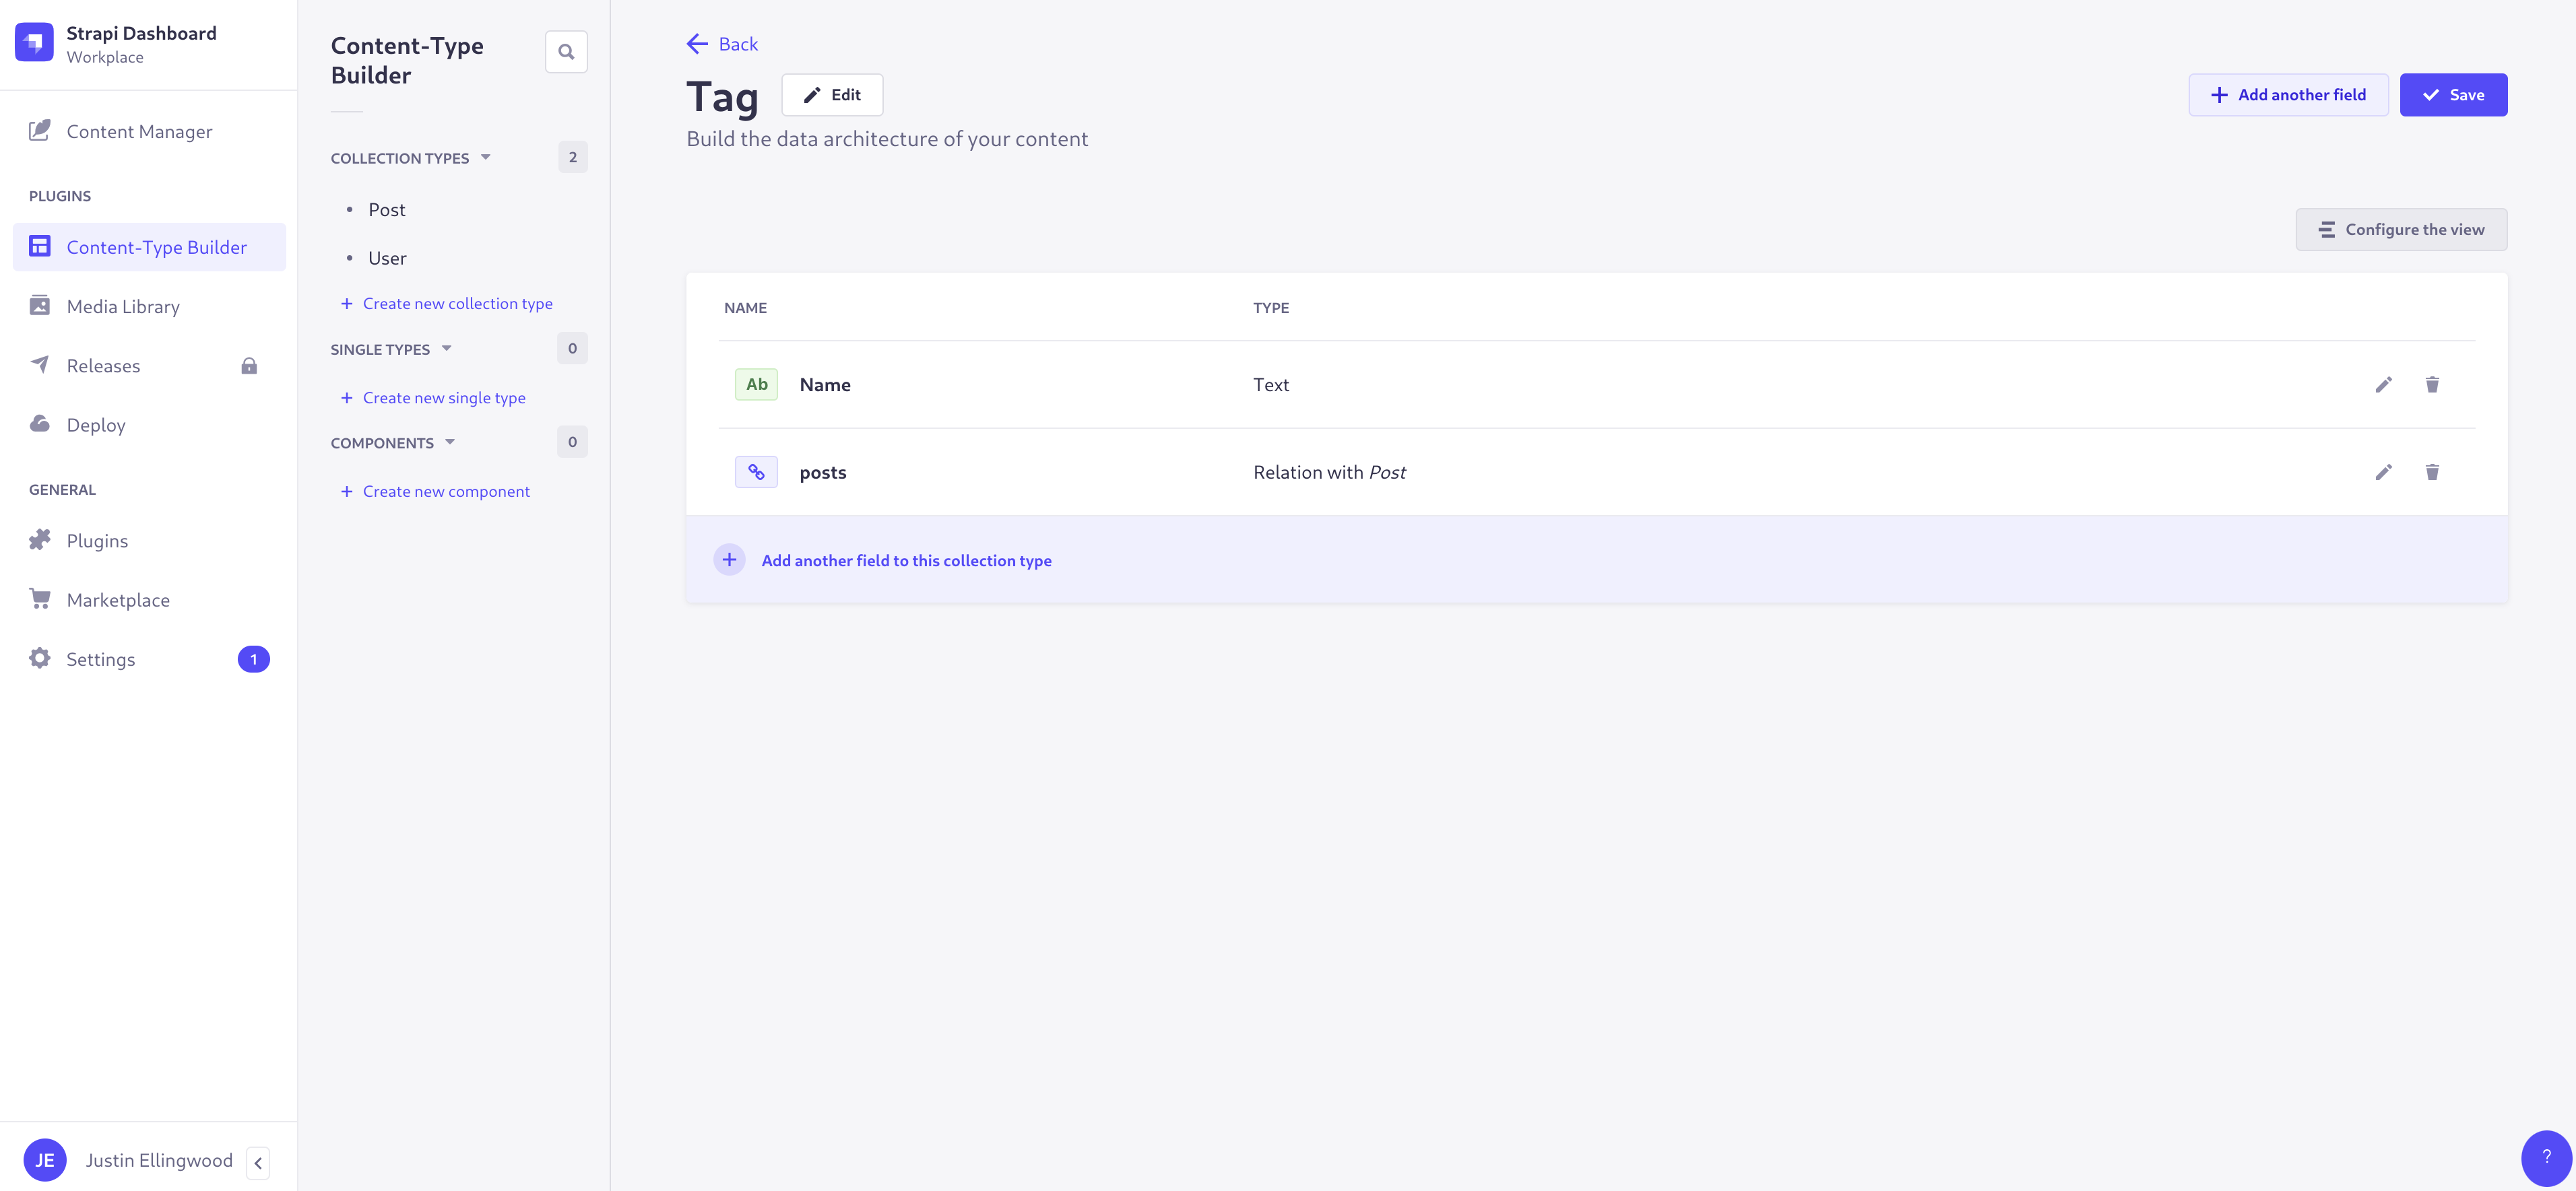Open the search in Content-Type Builder
The width and height of the screenshot is (2576, 1191).
566,51
